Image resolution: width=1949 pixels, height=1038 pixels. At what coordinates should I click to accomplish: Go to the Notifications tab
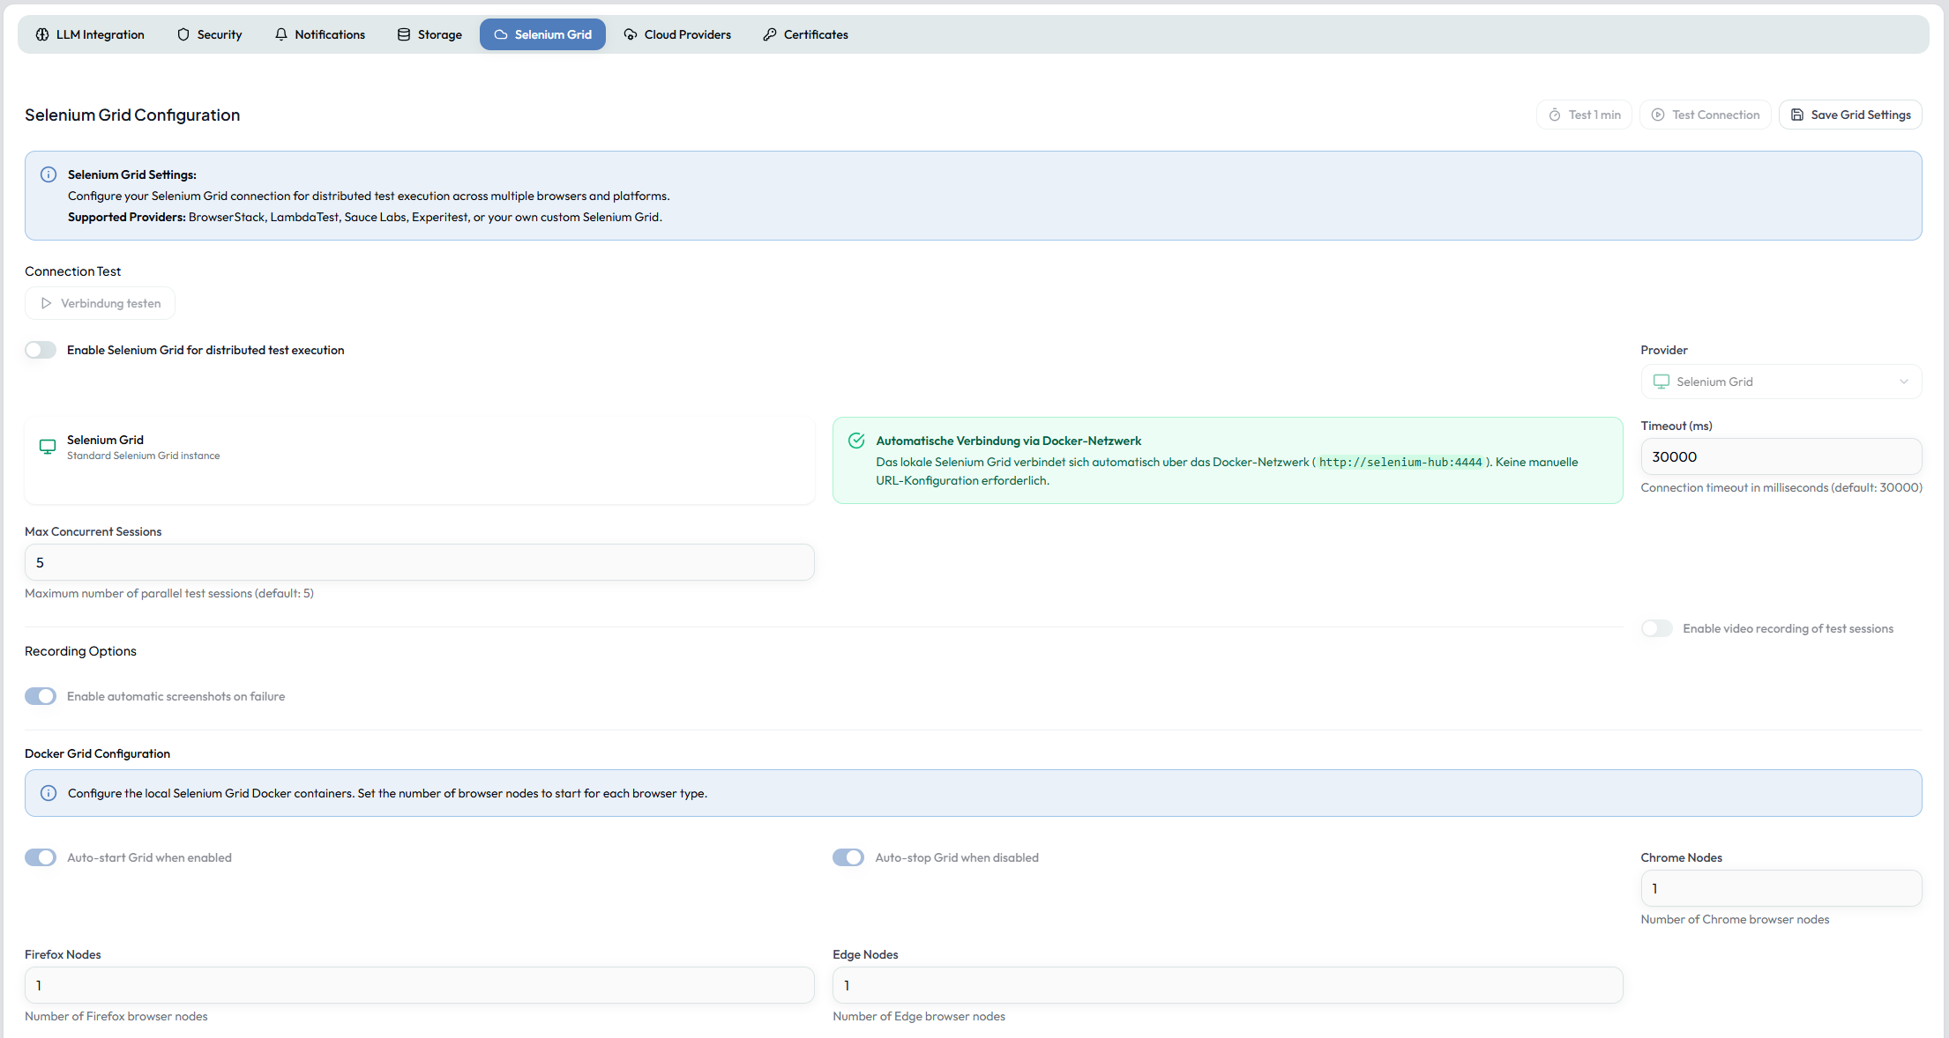pos(320,34)
